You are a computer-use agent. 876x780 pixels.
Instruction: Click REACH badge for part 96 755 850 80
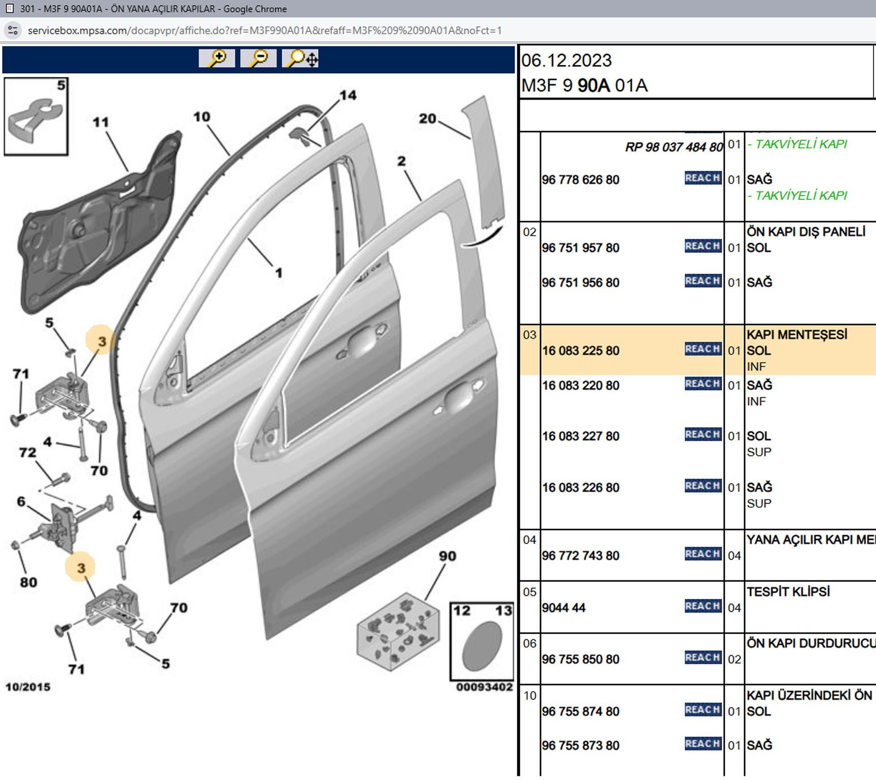[703, 658]
